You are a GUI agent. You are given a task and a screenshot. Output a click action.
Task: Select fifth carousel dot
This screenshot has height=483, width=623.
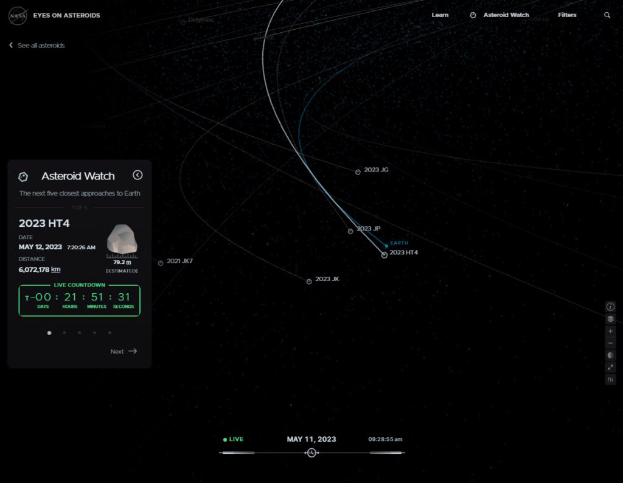pos(110,333)
